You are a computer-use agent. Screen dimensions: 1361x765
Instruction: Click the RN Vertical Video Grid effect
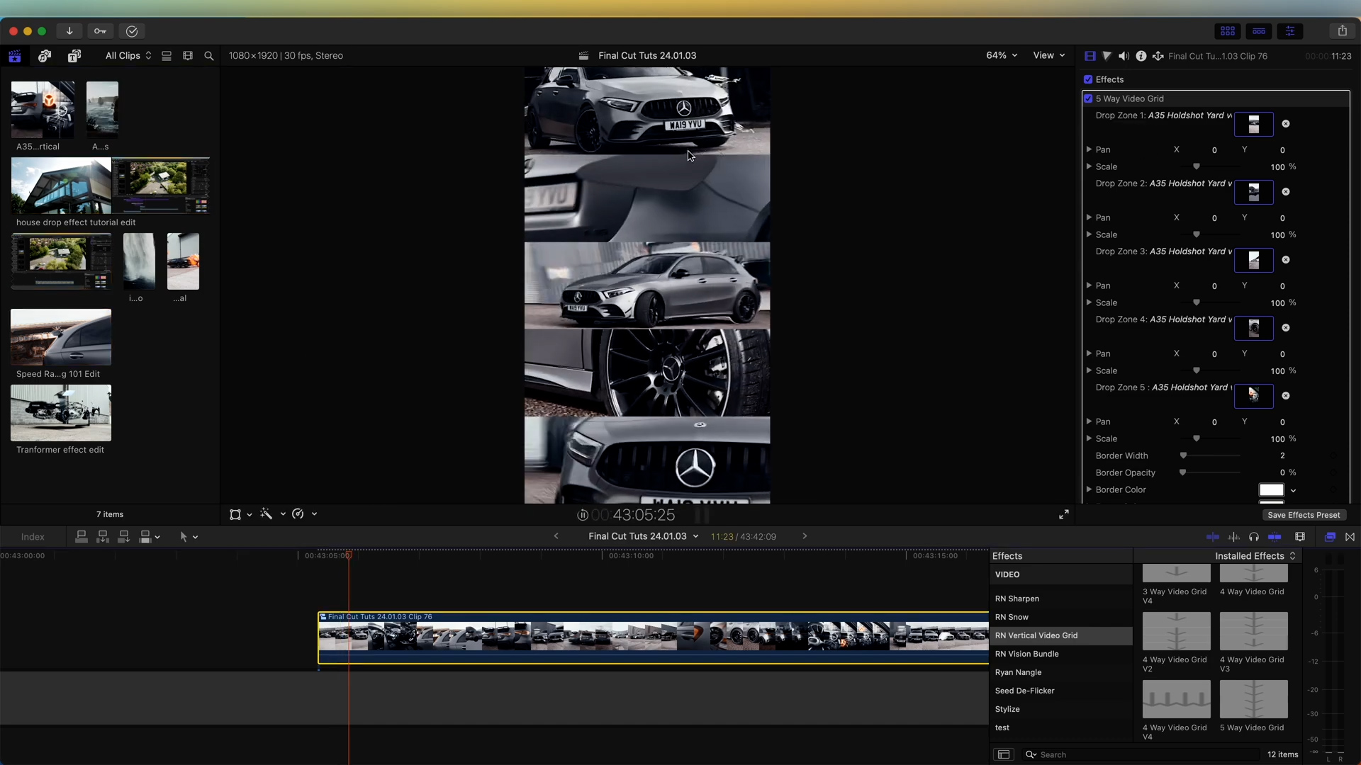click(1036, 635)
